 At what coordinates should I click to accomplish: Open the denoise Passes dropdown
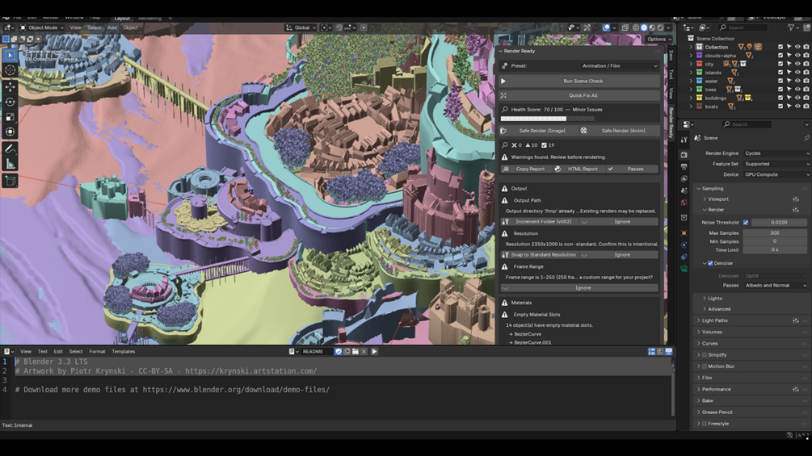pos(775,286)
